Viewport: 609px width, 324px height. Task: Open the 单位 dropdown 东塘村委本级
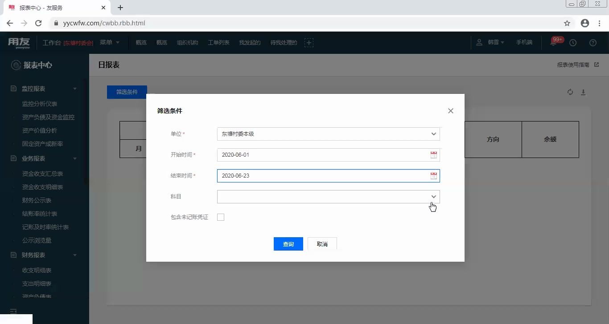[329, 134]
